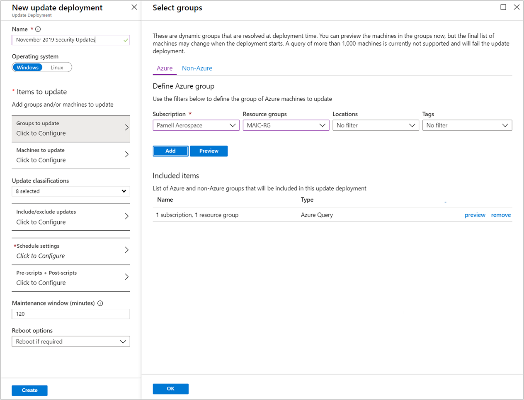Screen dimensions: 524x400
Task: Click the remove link for Azure Query
Action: pyautogui.click(x=501, y=215)
